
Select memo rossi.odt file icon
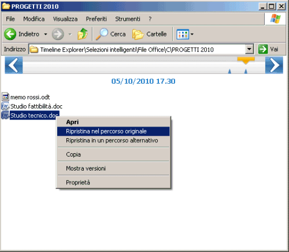coord(5,97)
